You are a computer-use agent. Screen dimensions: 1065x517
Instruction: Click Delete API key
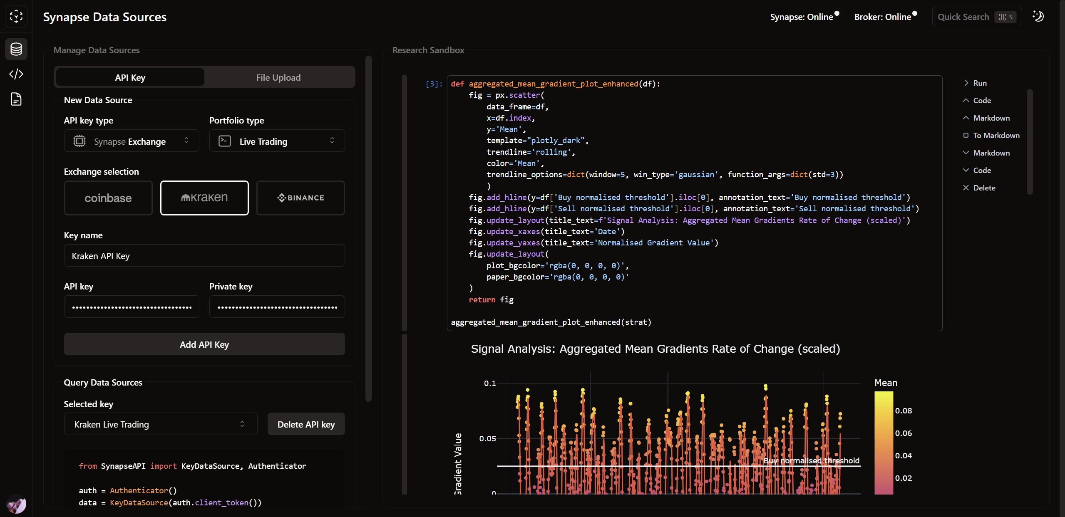pyautogui.click(x=306, y=424)
